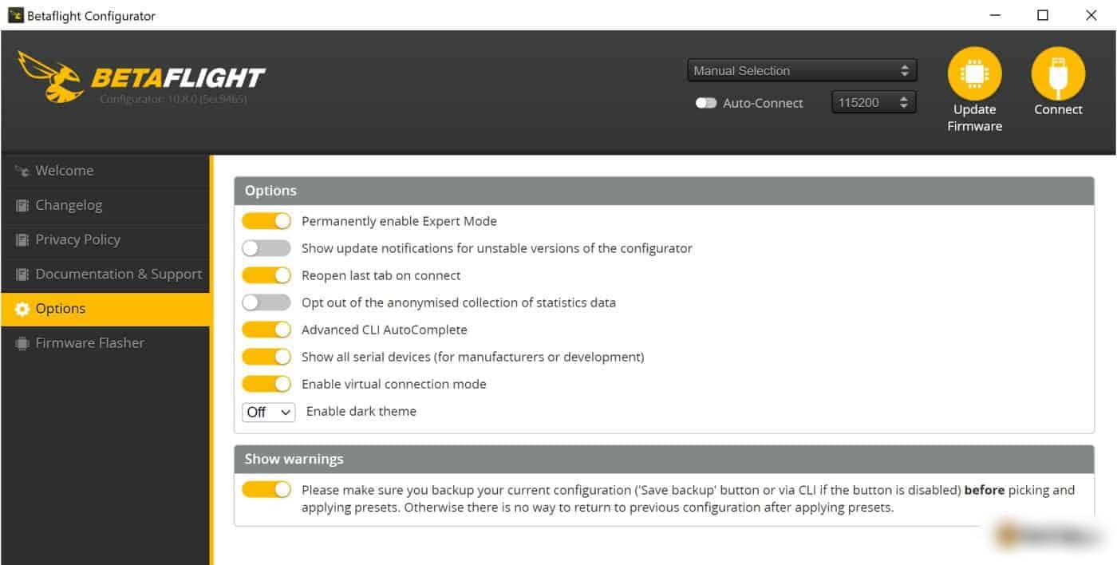This screenshot has height=565, width=1117.
Task: Click the Auto-Connect label text
Action: coord(763,103)
